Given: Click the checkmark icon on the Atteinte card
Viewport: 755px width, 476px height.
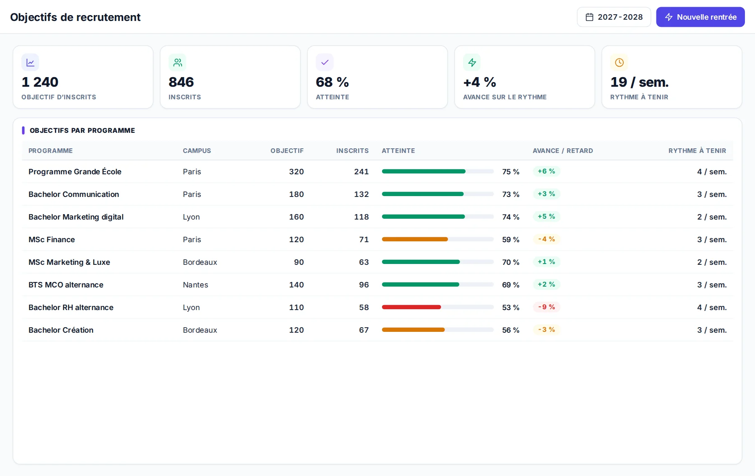Looking at the screenshot, I should pos(325,62).
